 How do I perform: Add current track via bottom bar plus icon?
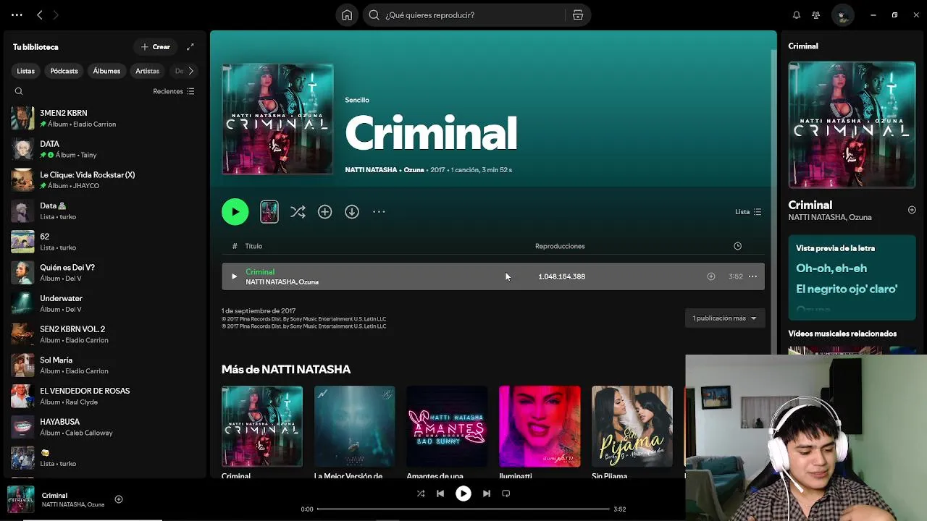click(x=119, y=499)
